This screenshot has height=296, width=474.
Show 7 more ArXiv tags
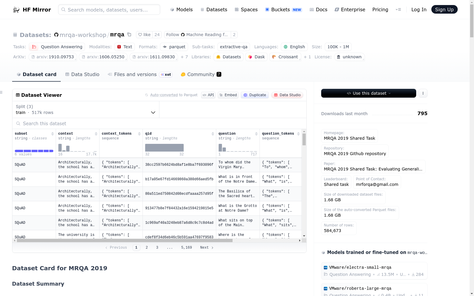184,57
